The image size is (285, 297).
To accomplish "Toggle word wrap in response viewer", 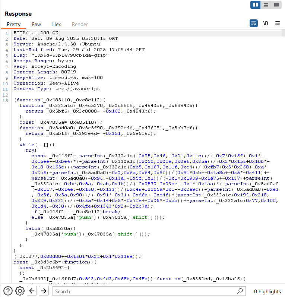I will point(254,23).
